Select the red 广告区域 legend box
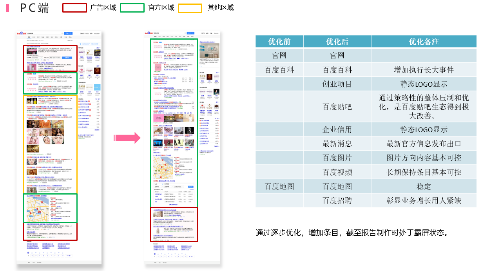This screenshot has width=482, height=271. click(74, 8)
